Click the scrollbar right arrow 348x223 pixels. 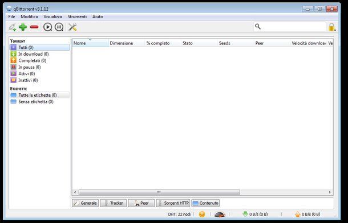[330, 192]
